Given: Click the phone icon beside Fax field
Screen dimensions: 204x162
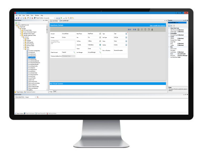Looking at the screenshot, I should [100, 38].
